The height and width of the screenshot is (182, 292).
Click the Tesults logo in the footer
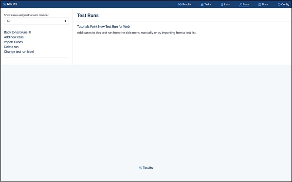pyautogui.click(x=146, y=168)
